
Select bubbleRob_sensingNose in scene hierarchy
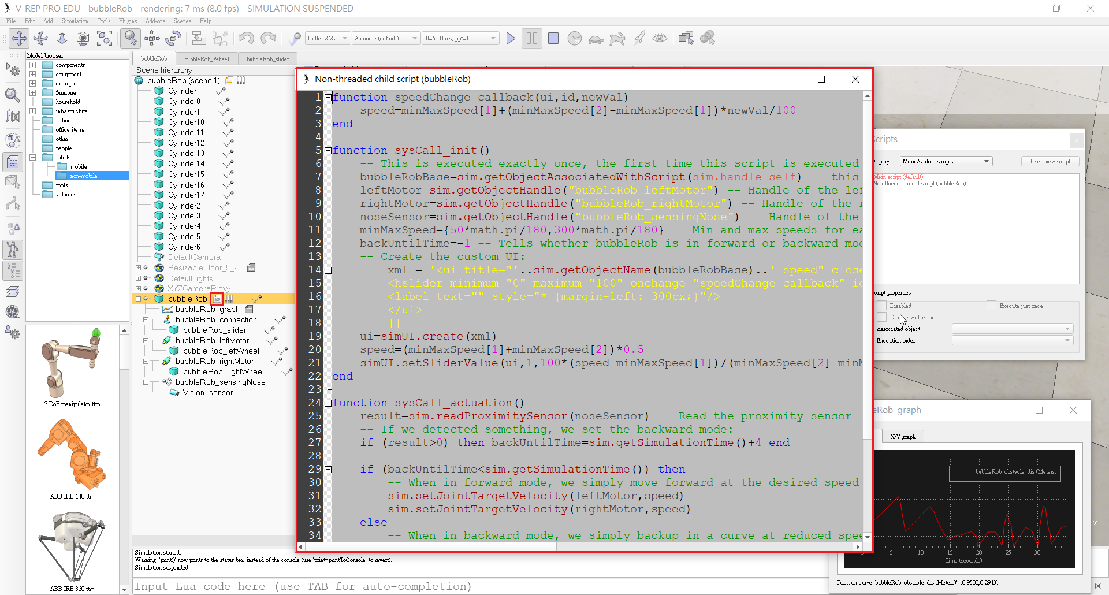pos(220,382)
